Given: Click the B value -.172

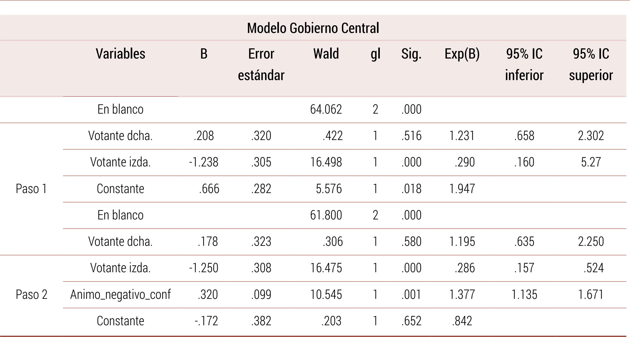Looking at the screenshot, I should click(x=206, y=321).
